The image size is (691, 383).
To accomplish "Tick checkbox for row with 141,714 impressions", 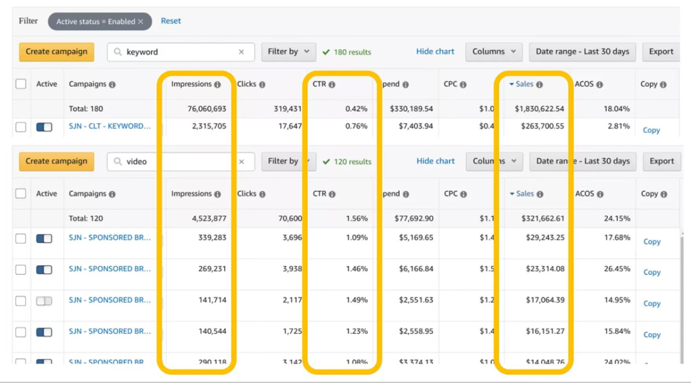I will point(20,301).
